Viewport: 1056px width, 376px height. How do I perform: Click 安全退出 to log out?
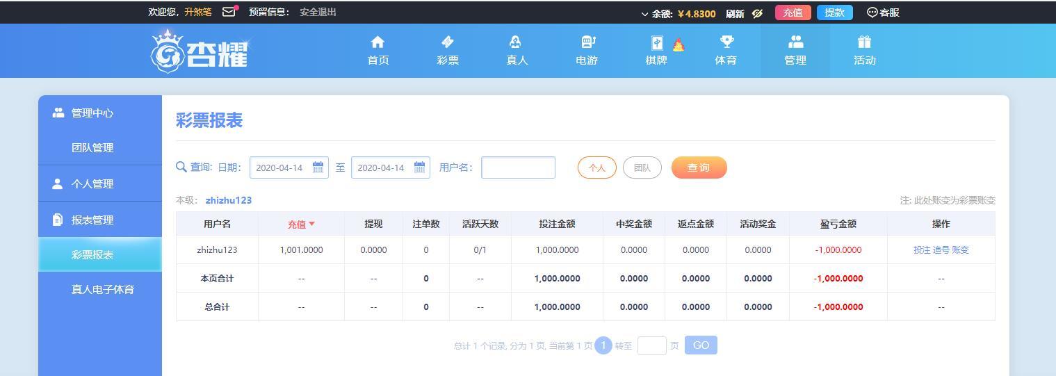click(318, 12)
